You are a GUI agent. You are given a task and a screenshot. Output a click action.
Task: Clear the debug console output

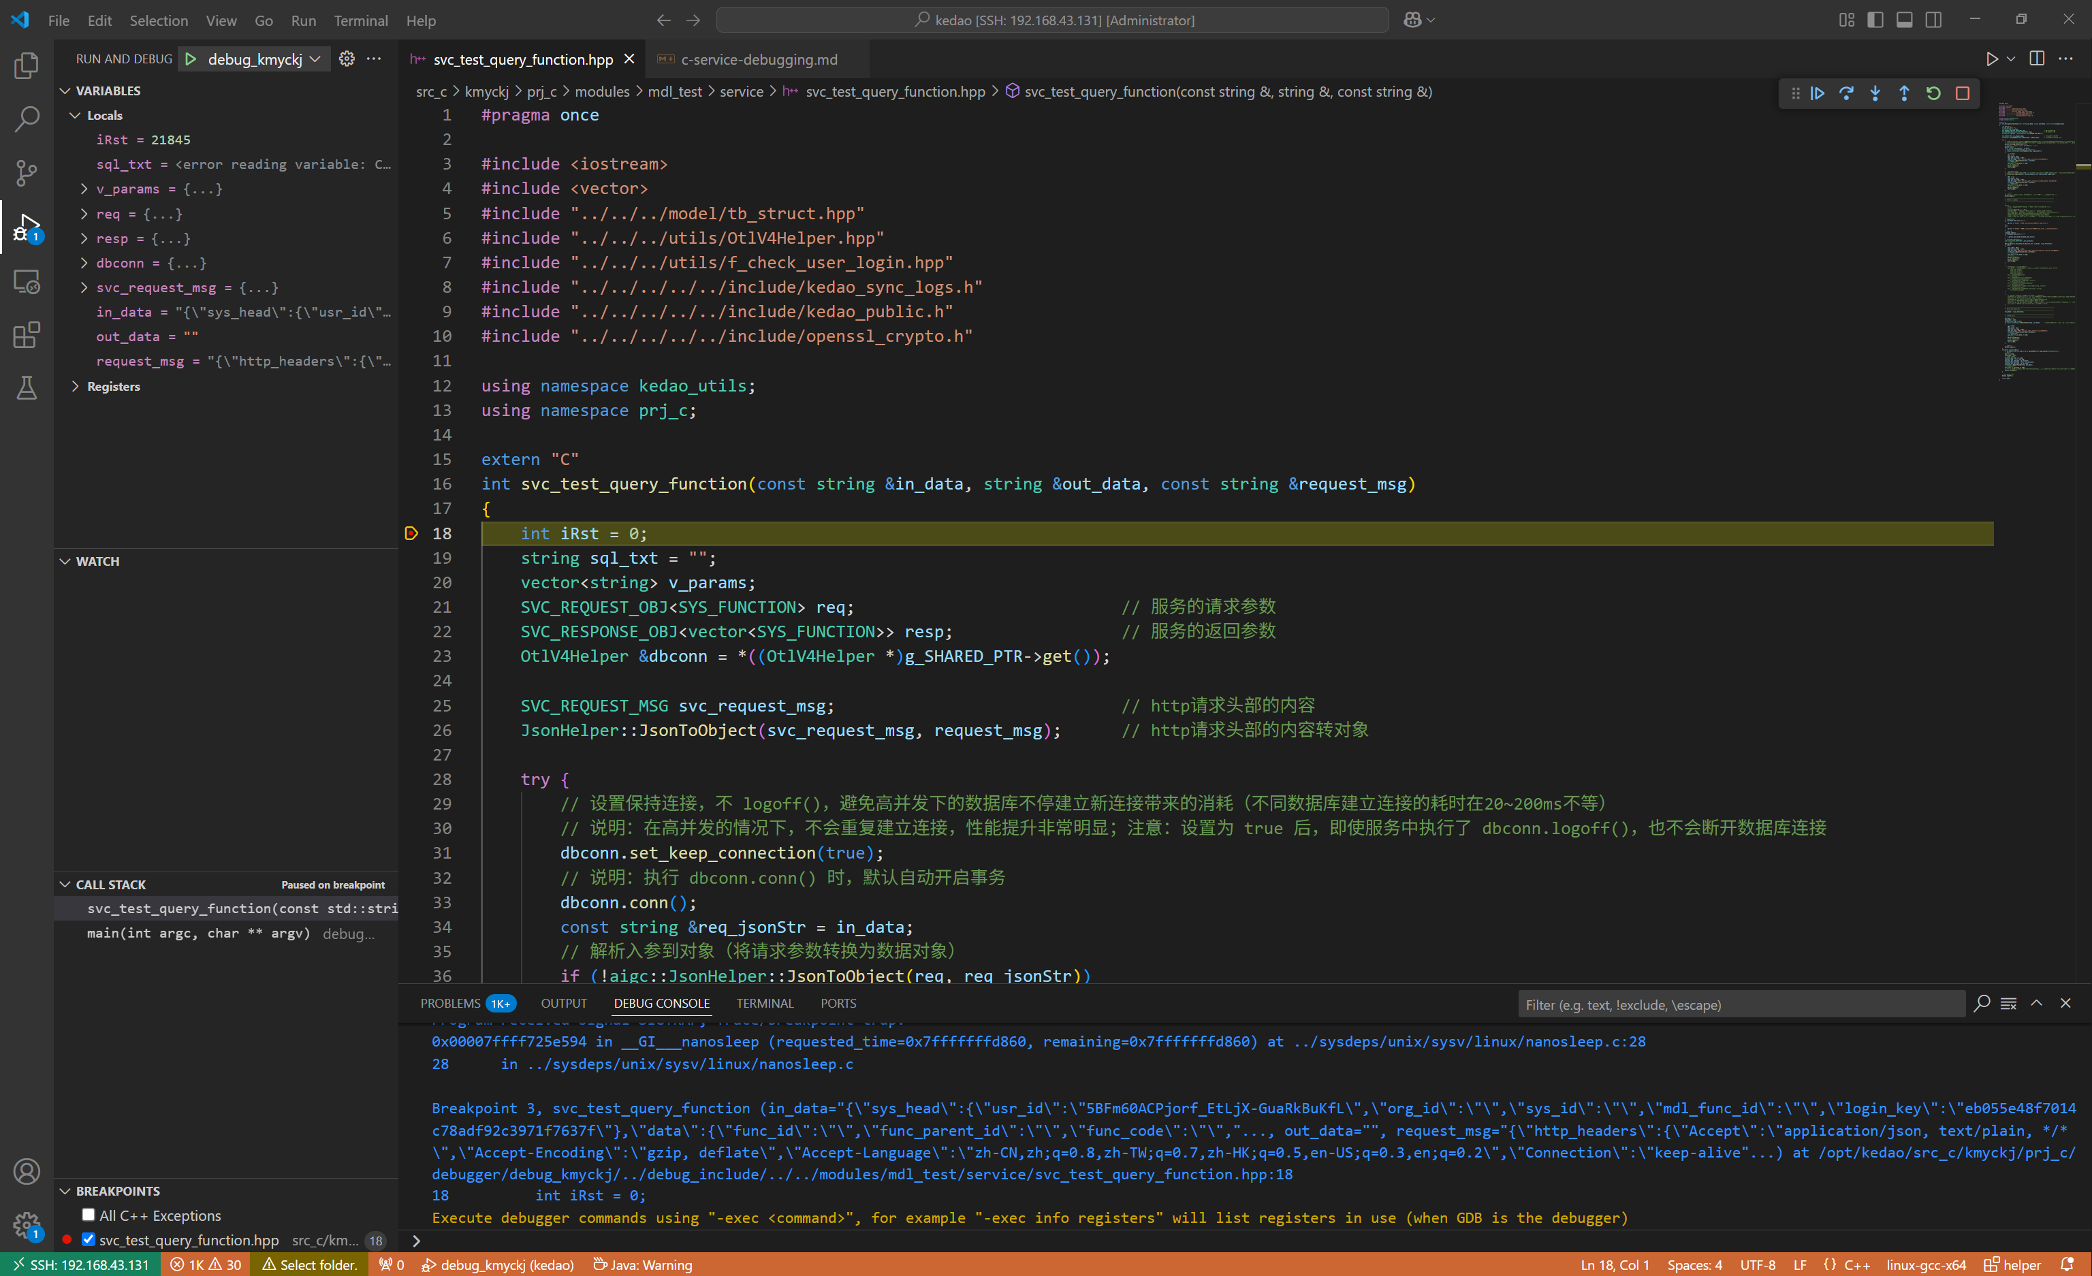pyautogui.click(x=2008, y=1004)
